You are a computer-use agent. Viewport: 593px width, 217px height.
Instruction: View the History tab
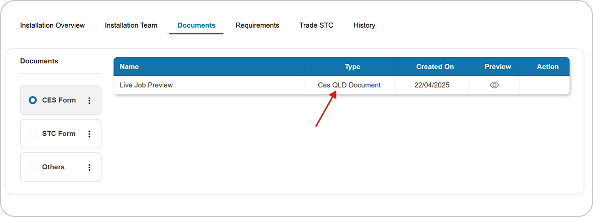pyautogui.click(x=364, y=25)
